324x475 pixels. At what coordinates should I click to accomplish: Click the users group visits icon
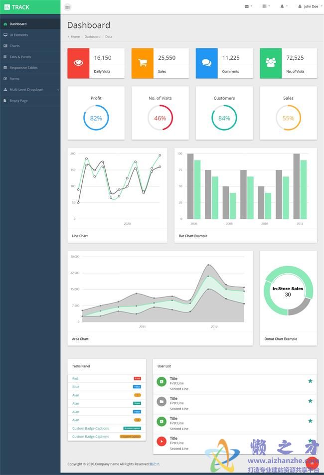coord(271,63)
